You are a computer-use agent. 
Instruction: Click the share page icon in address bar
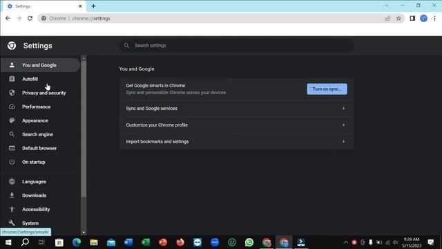tap(387, 19)
